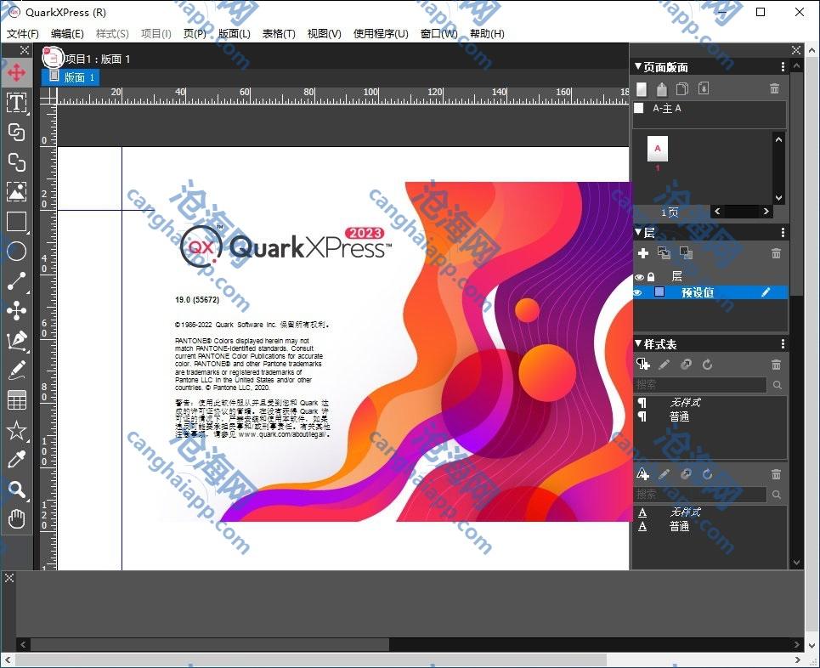
Task: Select the Bezier Pen tool
Action: [16, 341]
